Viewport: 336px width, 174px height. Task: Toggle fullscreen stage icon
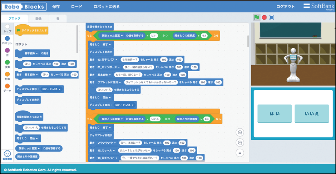coord(272,17)
